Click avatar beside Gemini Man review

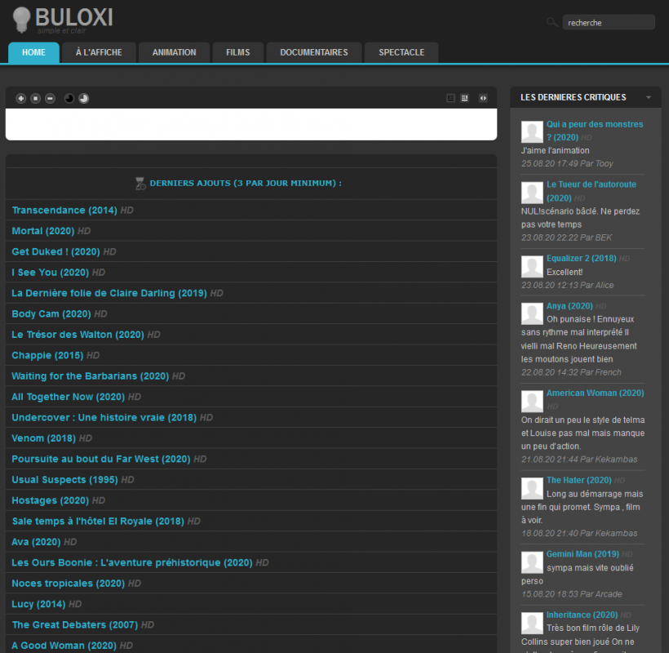[x=532, y=562]
